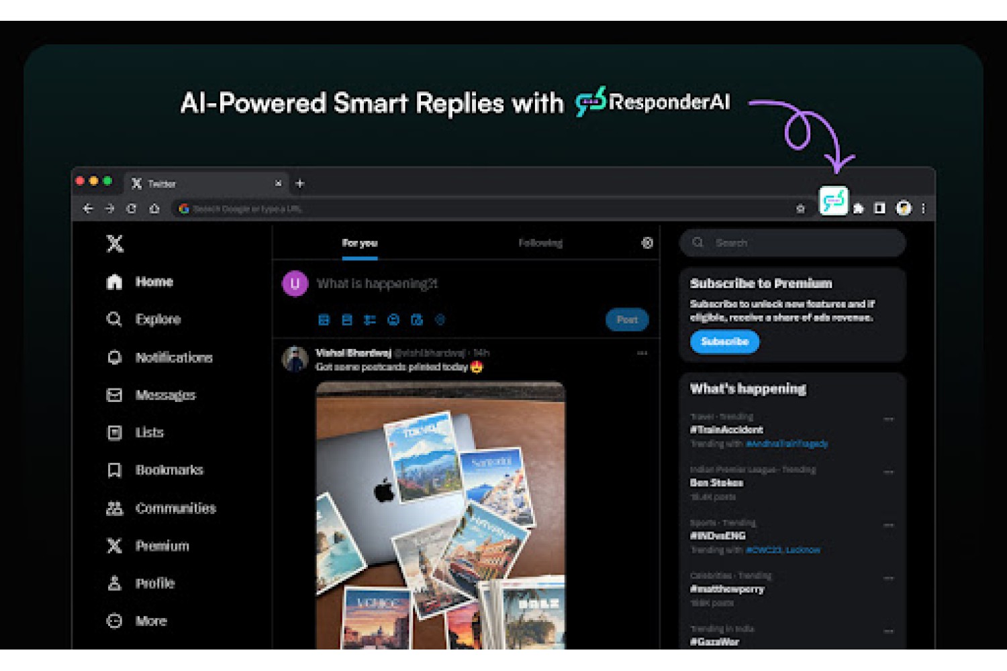
Task: Add a poll in composer
Action: pyautogui.click(x=370, y=320)
